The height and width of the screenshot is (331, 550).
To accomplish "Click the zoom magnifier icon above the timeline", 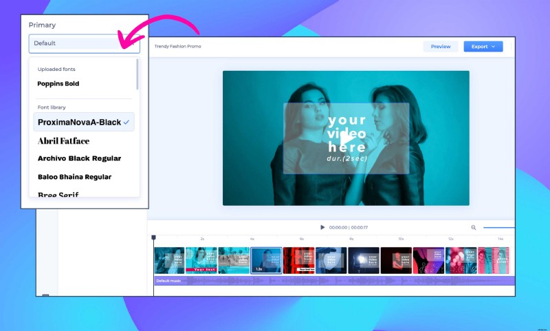I will [x=474, y=227].
